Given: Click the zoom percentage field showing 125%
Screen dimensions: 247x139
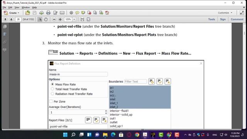Looking at the screenshot, I should 68,19.
